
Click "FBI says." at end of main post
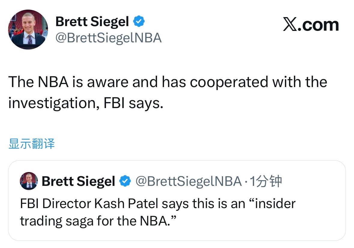tap(134, 103)
